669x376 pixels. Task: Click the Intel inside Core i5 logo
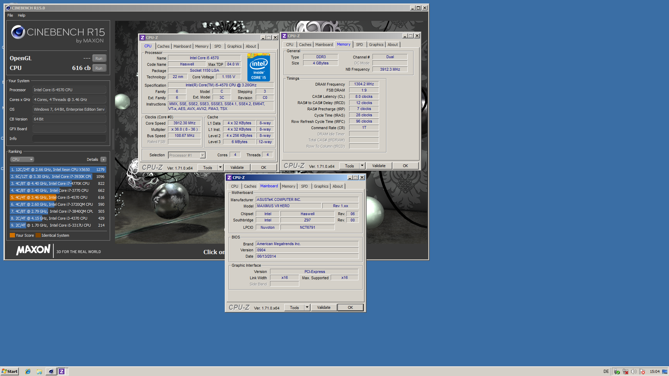pos(259,67)
